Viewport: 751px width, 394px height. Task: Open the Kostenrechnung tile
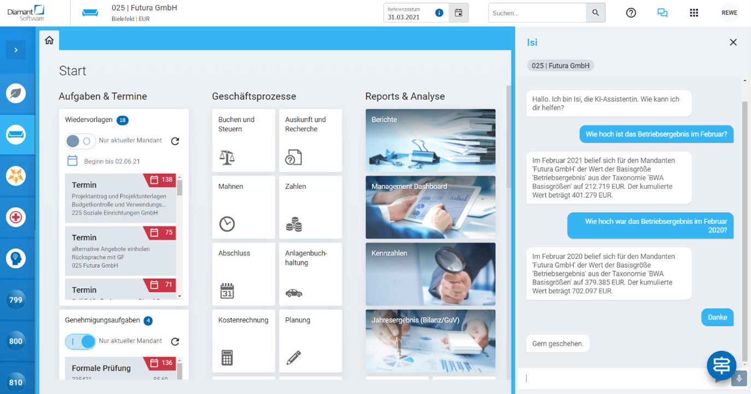(x=244, y=341)
